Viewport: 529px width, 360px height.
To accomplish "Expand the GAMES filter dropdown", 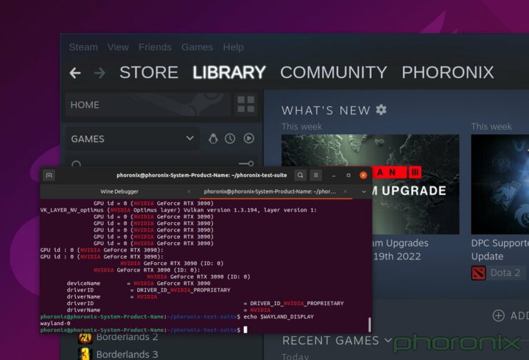I will [x=132, y=139].
